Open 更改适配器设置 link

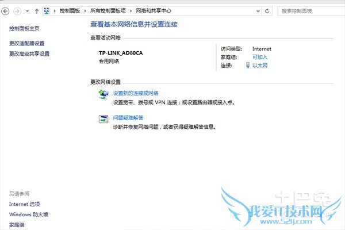click(27, 43)
